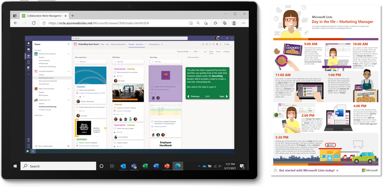This screenshot has width=384, height=188.
Task: Open the Tasks icon in Teams rail
Action: pos(29,68)
